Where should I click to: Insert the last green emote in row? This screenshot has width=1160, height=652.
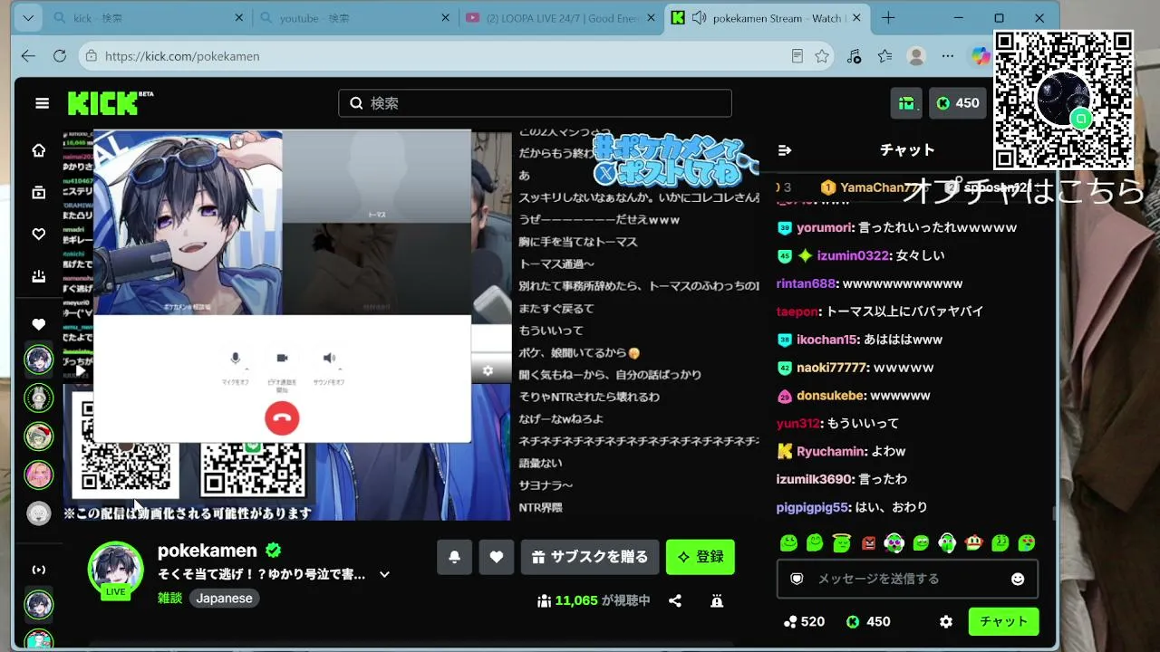pos(1027,543)
